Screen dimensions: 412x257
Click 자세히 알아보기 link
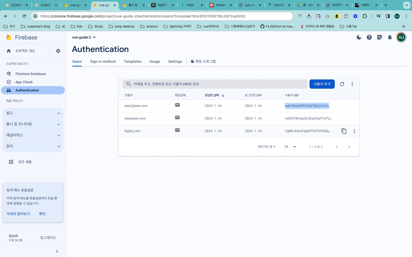click(x=18, y=214)
